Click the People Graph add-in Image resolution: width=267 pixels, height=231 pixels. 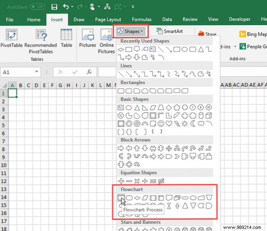(x=253, y=47)
